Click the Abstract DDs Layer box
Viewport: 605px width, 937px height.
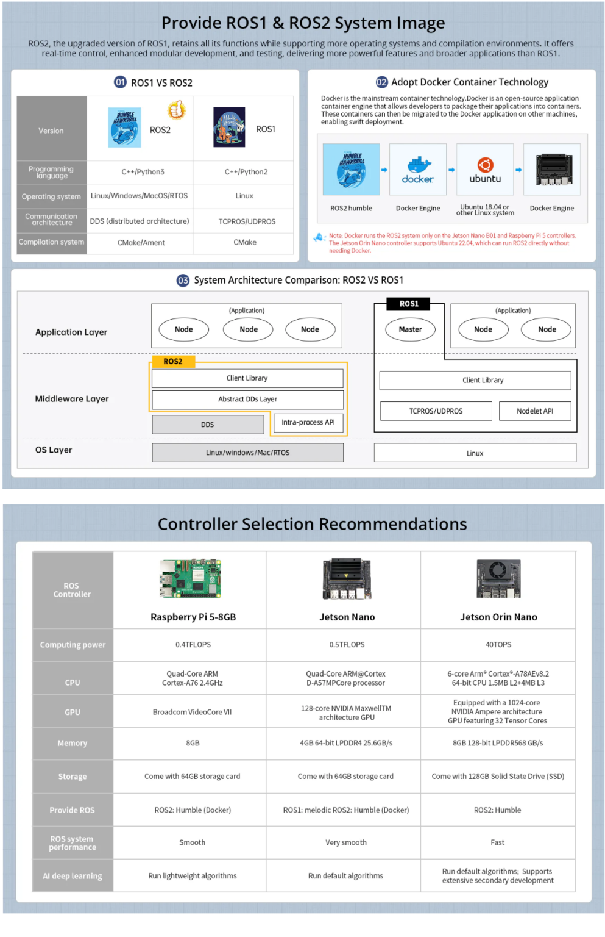click(247, 400)
